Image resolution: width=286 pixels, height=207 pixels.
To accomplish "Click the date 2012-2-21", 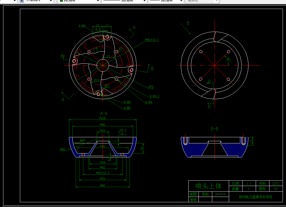I will click(x=220, y=194).
